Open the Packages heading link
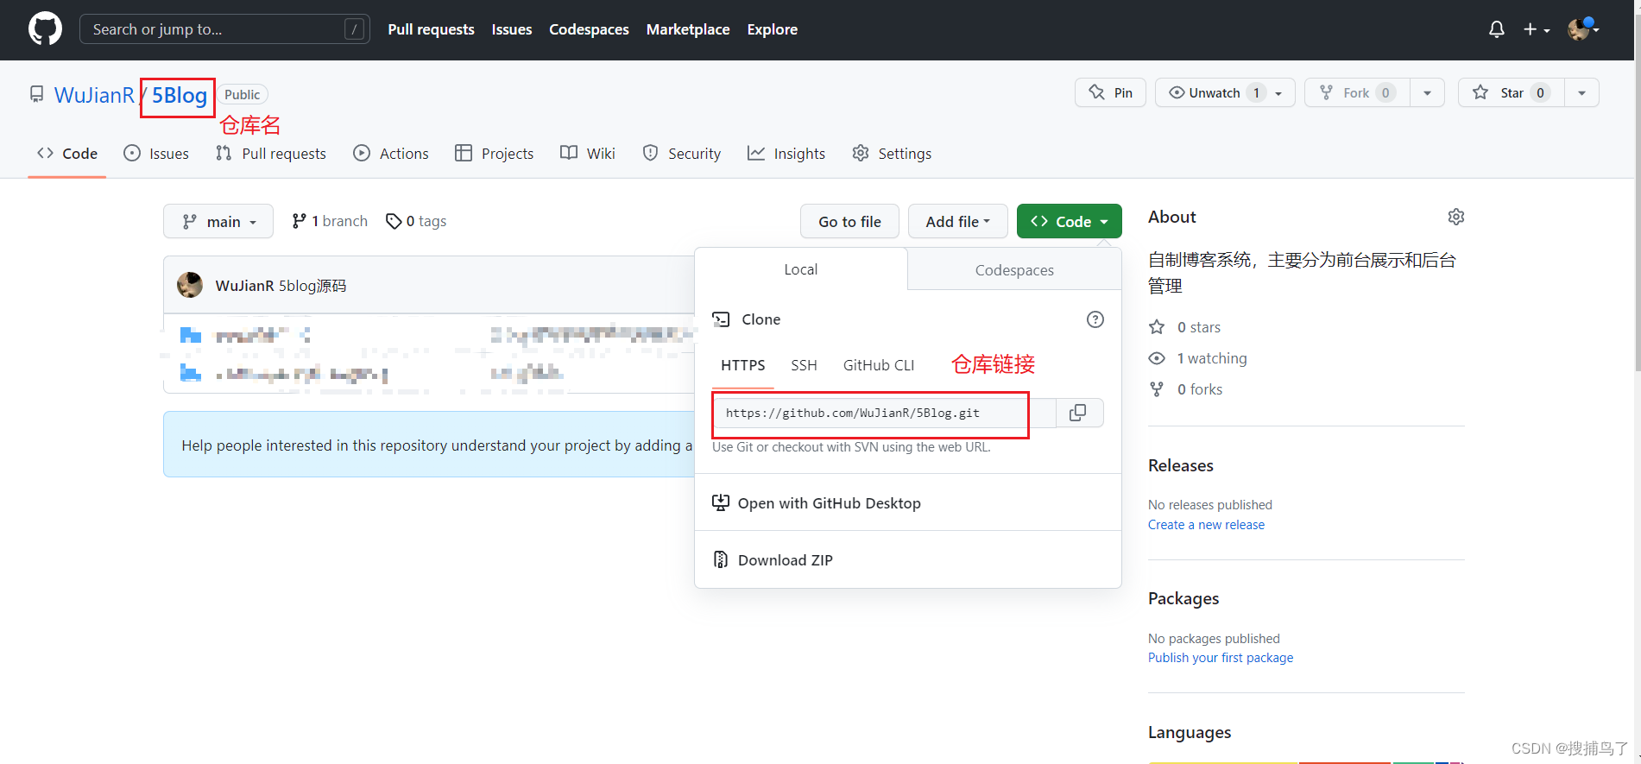Screen dimensions: 1641x764 1183,598
